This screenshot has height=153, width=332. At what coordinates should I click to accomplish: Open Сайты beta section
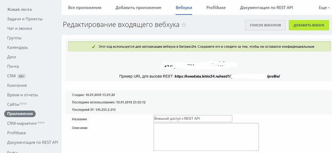(x=17, y=104)
